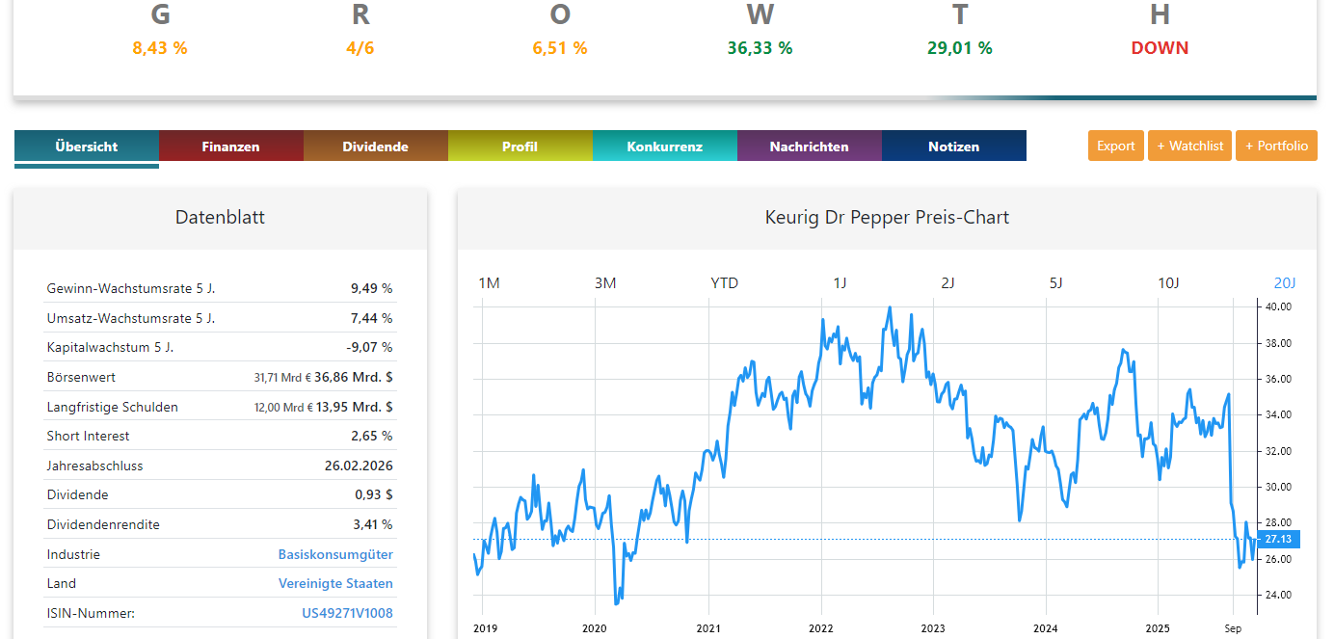Open the Nachrichten tab
This screenshot has height=639, width=1334.
(x=810, y=146)
